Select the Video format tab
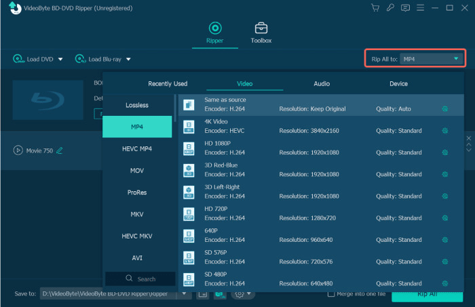Viewport: 475px width, 307px height. click(x=244, y=83)
